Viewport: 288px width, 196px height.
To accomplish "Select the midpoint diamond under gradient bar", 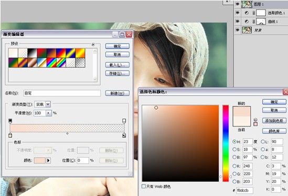I will pos(67,134).
